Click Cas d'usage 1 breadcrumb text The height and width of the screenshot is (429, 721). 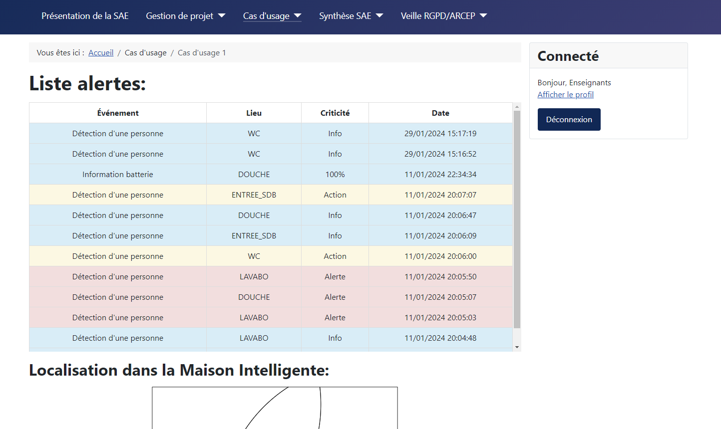click(202, 52)
